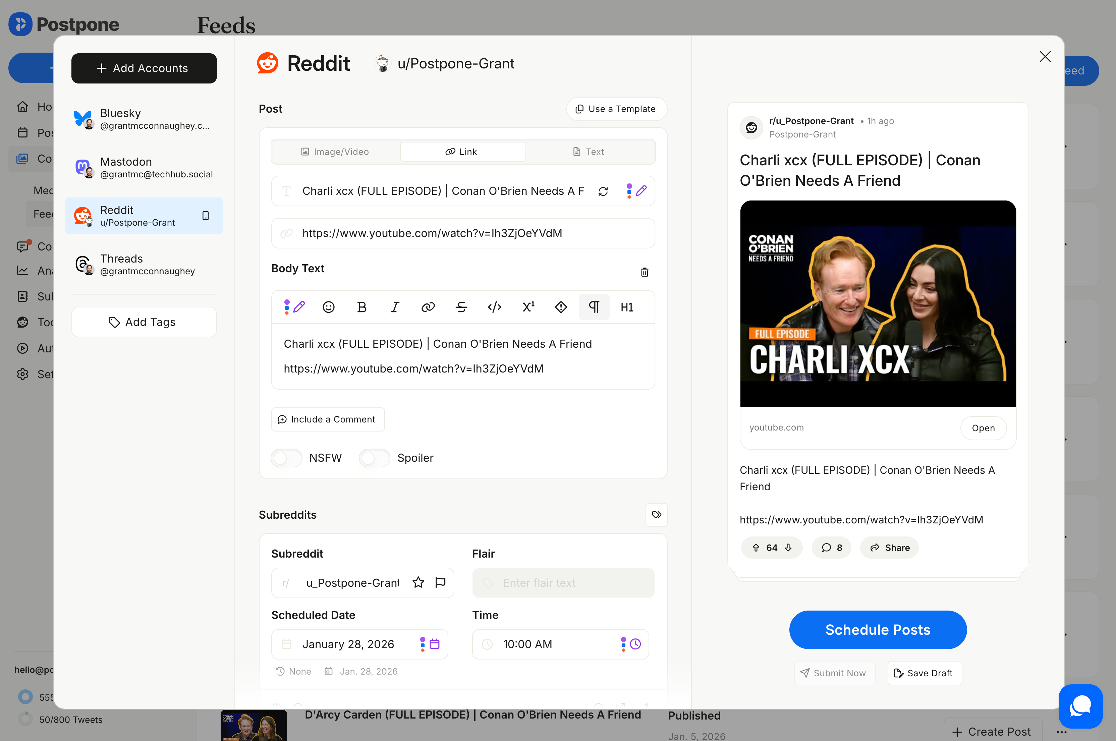Switch to the Text post tab

pyautogui.click(x=589, y=152)
